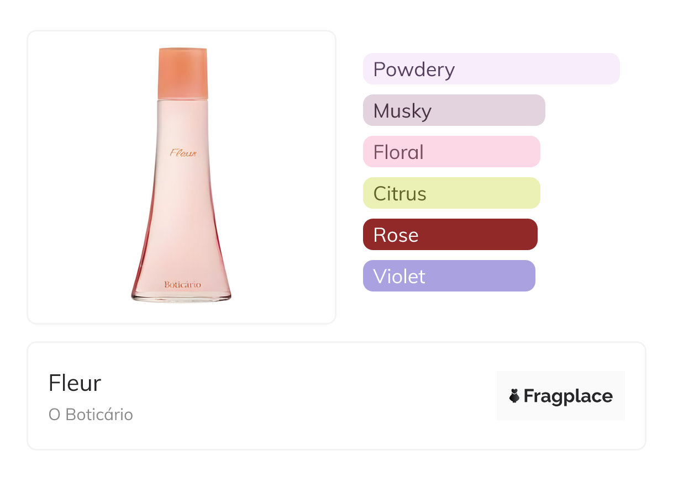Click the Citrus accord bar
This screenshot has width=673, height=477.
451,193
